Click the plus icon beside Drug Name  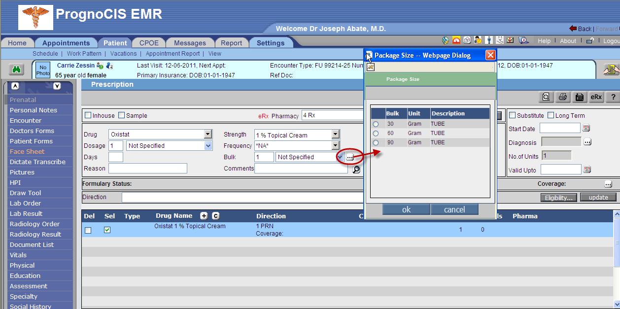pyautogui.click(x=204, y=216)
